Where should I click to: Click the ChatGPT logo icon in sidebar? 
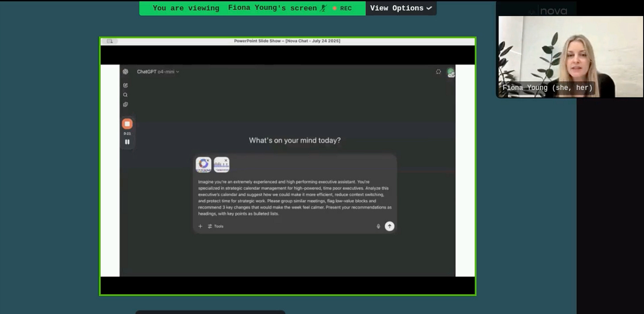tap(126, 72)
